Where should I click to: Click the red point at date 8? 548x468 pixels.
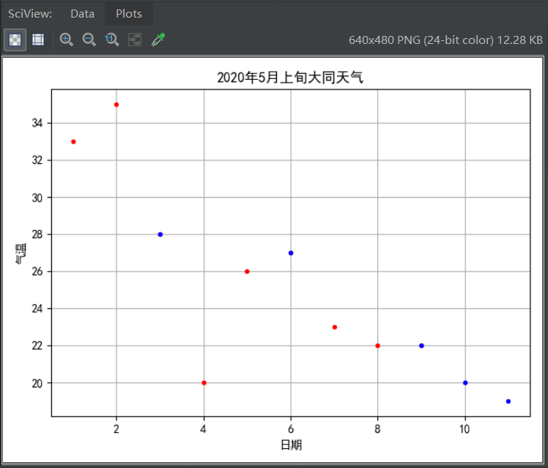[x=377, y=346]
